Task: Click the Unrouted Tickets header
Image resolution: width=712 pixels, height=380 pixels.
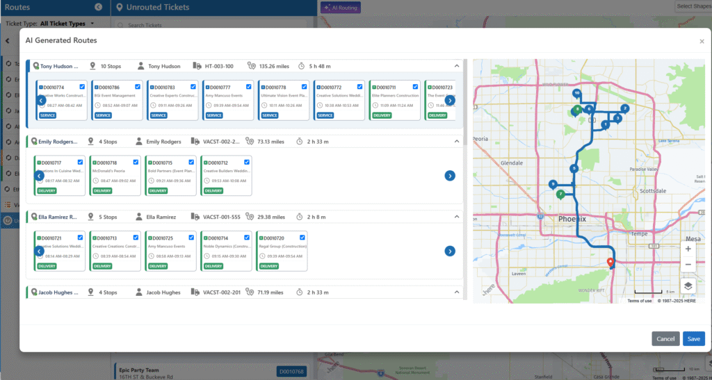Action: tap(158, 7)
